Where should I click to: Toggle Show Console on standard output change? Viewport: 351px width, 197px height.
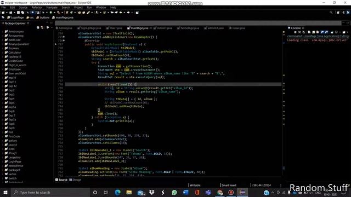[x=322, y=32]
